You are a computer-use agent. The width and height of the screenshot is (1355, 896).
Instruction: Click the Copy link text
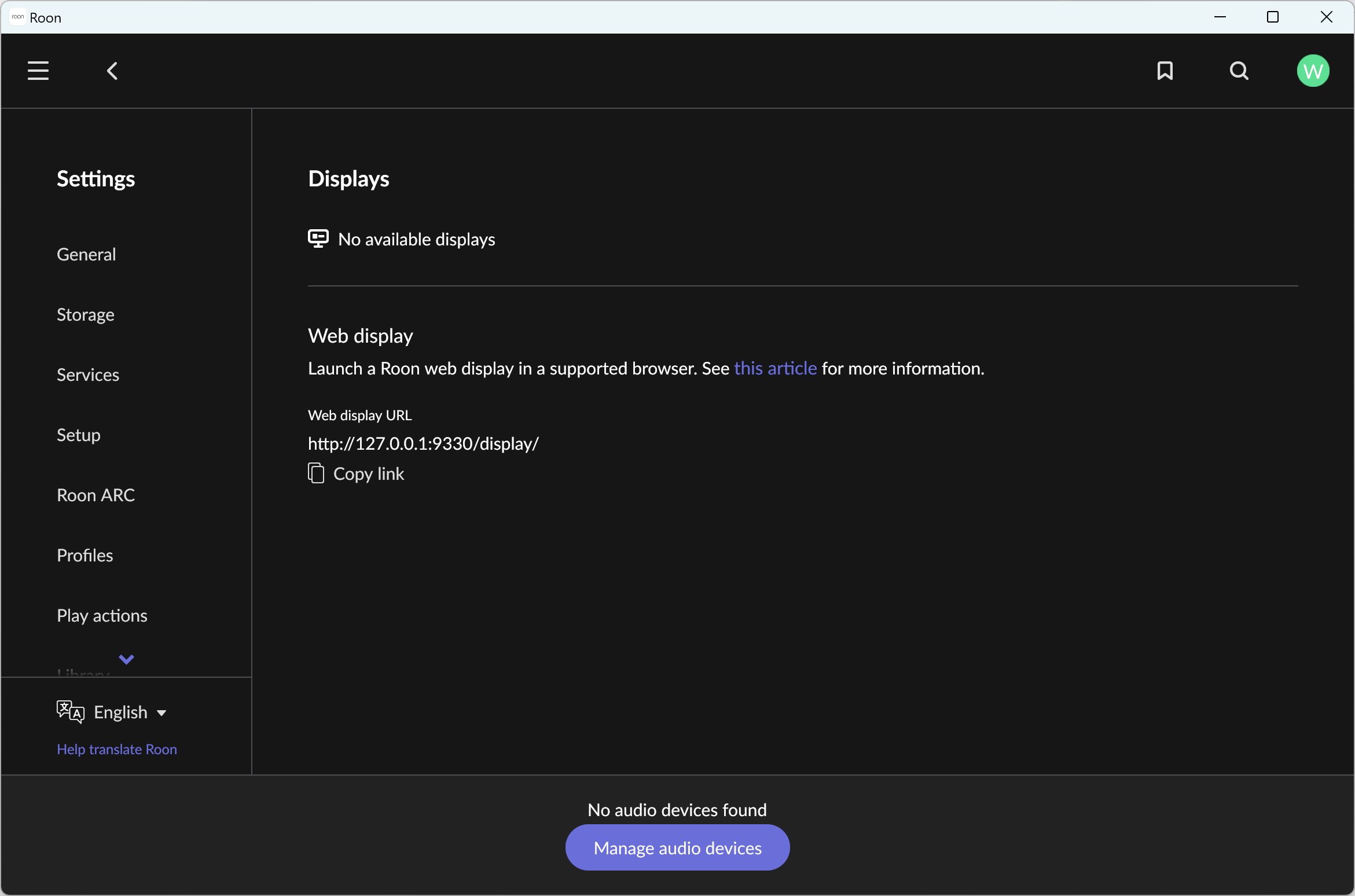point(369,473)
